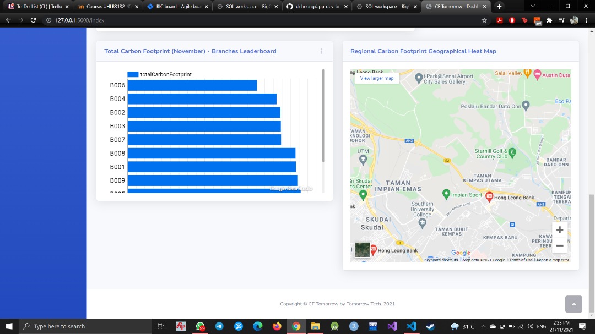Click the Southern University College map pin
Screen dimensions: 595x334
[x=422, y=223]
